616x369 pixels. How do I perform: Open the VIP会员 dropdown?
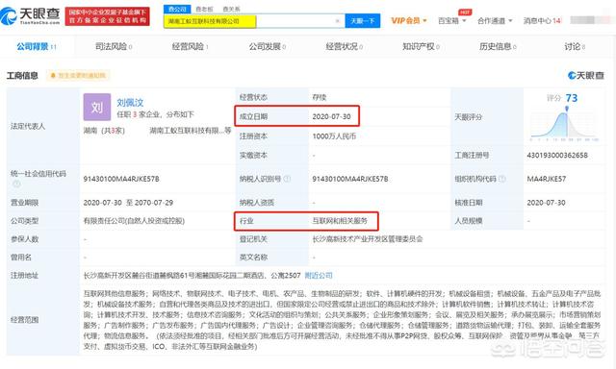pyautogui.click(x=409, y=20)
